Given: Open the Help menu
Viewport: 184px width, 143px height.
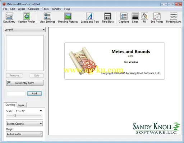Looking at the screenshot, I should (x=67, y=9).
